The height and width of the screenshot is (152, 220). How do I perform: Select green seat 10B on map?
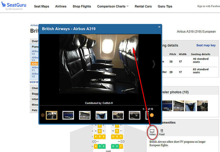[99, 146]
